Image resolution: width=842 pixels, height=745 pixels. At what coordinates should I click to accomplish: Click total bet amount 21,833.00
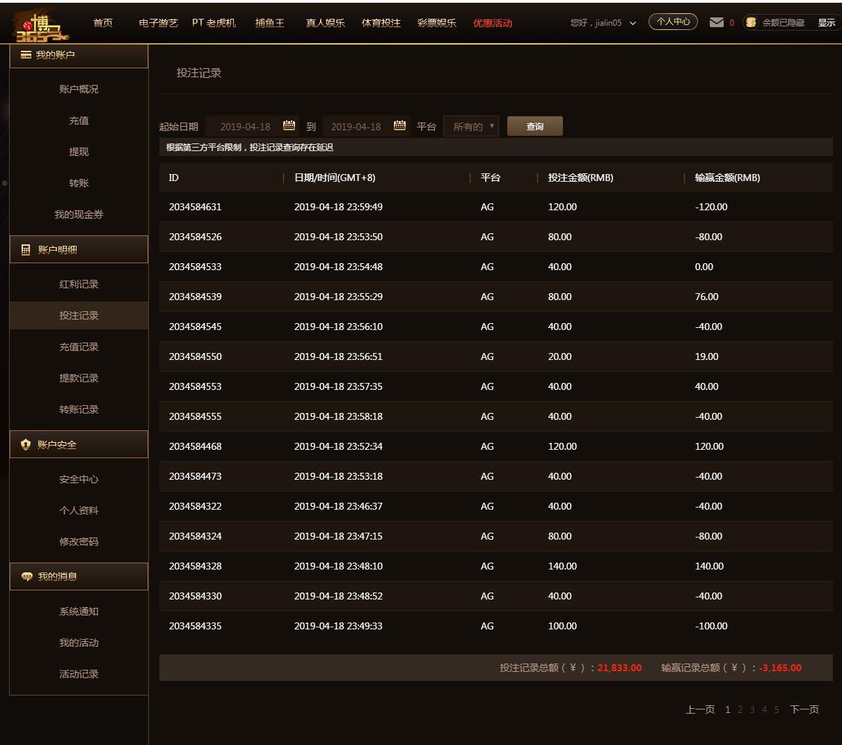[x=619, y=668]
